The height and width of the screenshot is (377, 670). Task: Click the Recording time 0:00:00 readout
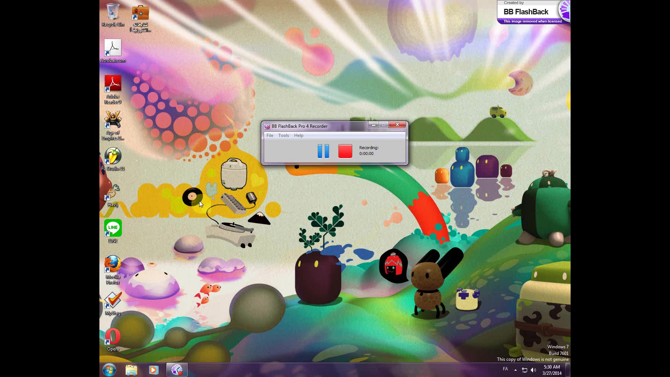coord(366,154)
